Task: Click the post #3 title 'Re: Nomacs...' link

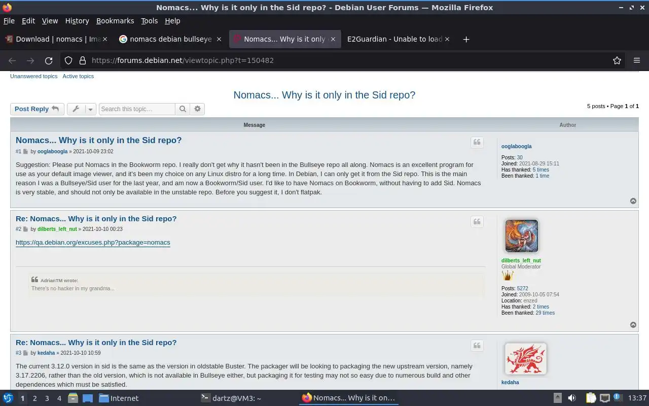Action: [96, 343]
